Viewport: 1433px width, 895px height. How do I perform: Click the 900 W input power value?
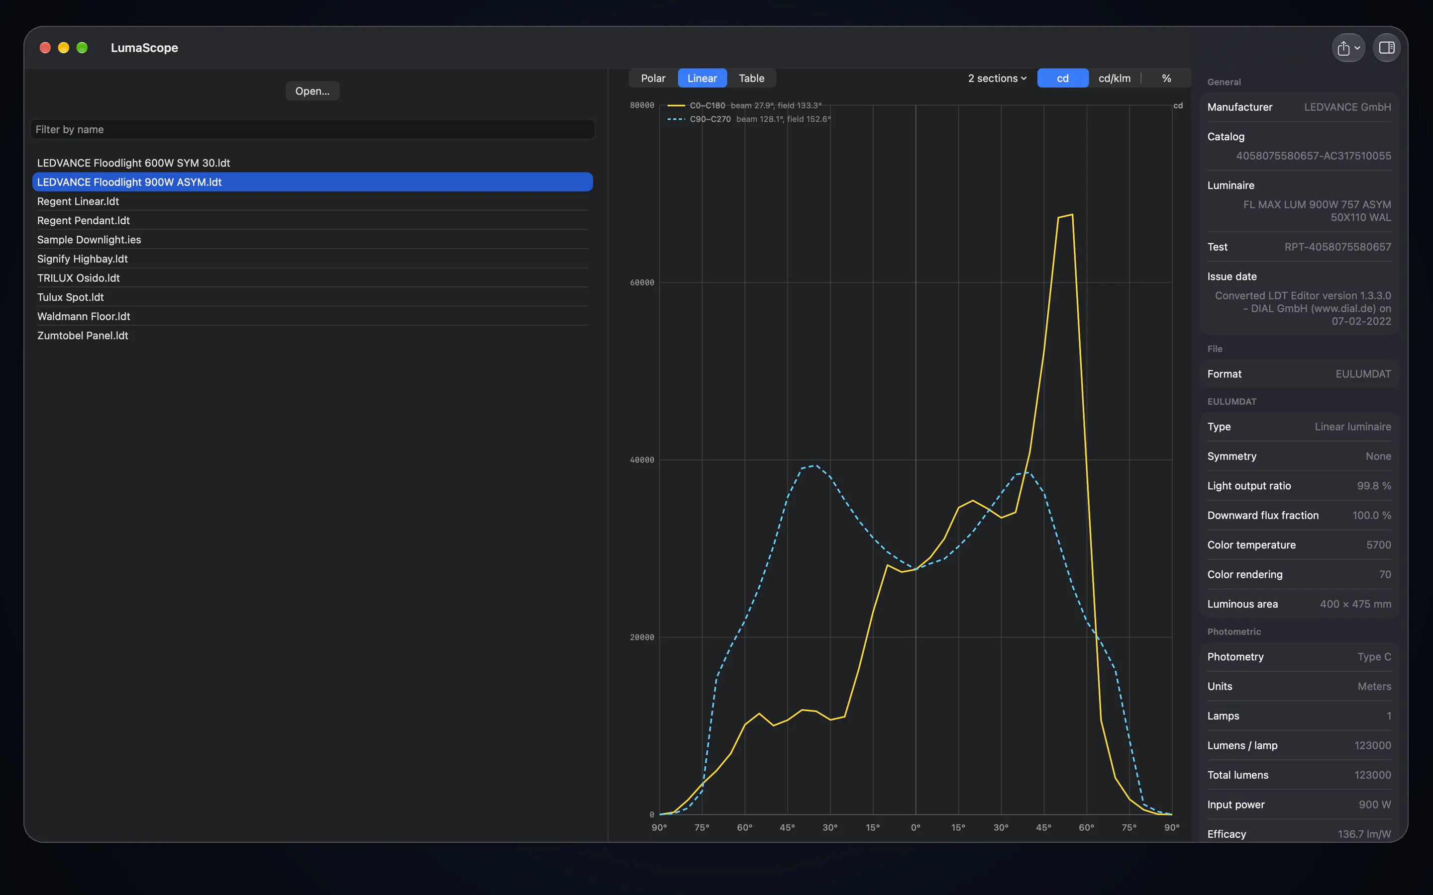click(x=1374, y=805)
